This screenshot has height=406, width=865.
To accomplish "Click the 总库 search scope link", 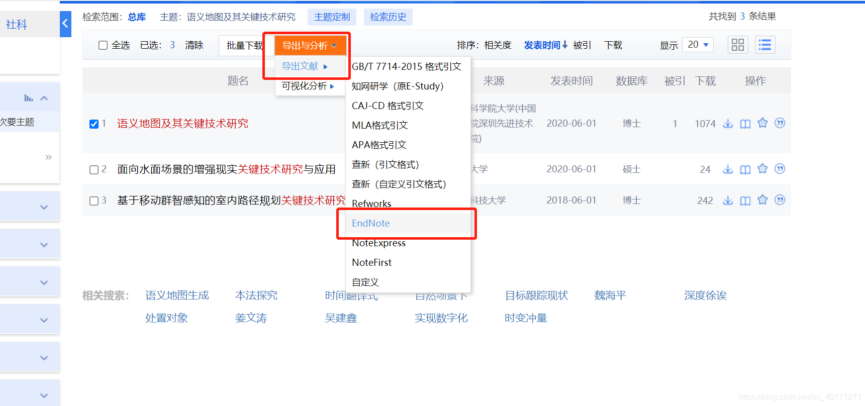I will 137,17.
